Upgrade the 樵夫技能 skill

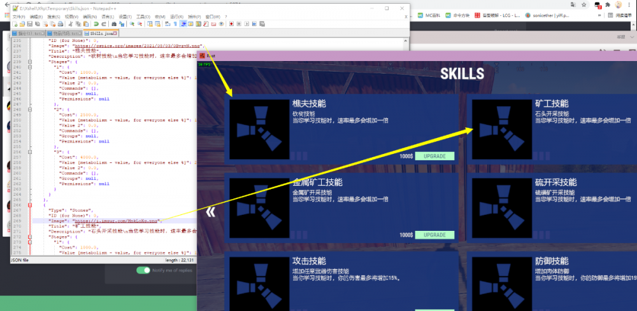434,156
